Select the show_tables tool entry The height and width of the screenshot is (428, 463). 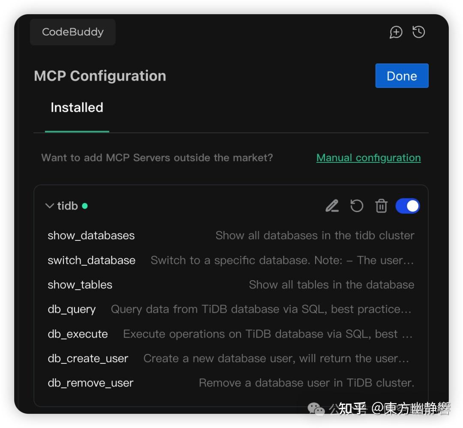tap(231, 285)
